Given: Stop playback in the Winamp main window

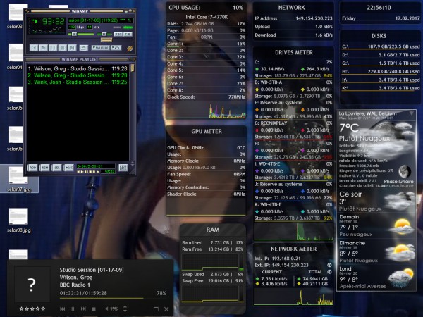Looking at the screenshot, I should pos(63,48).
